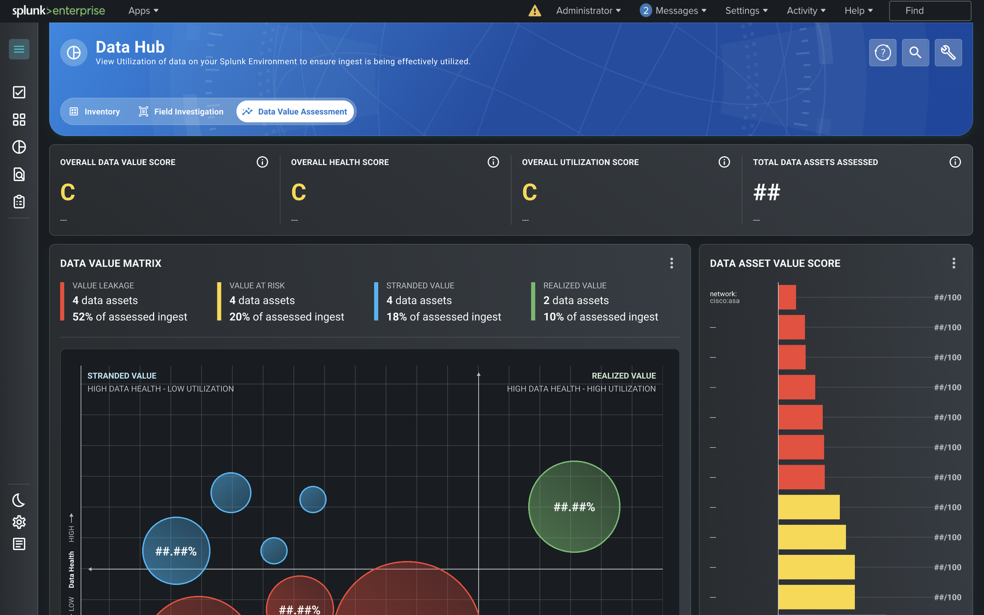The height and width of the screenshot is (615, 984).
Task: Click the splunk>enterprise logo link
Action: pyautogui.click(x=58, y=10)
